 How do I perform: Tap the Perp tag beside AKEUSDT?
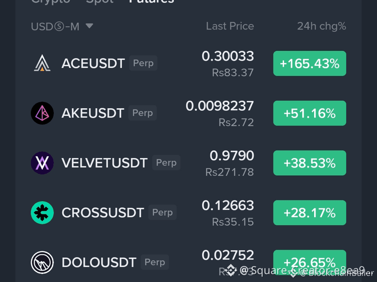pyautogui.click(x=143, y=113)
